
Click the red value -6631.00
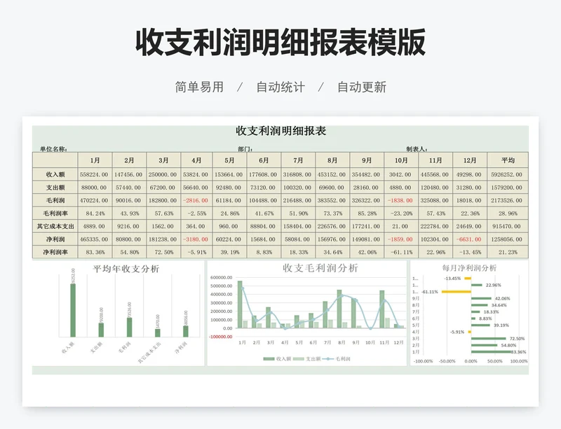(x=469, y=239)
